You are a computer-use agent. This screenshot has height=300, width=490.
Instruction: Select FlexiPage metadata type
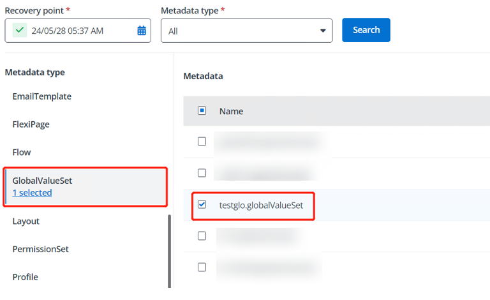click(31, 124)
